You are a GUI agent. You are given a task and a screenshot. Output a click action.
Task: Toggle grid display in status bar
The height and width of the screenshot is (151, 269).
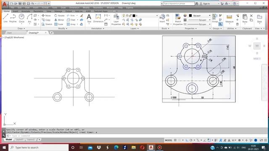click(x=175, y=140)
